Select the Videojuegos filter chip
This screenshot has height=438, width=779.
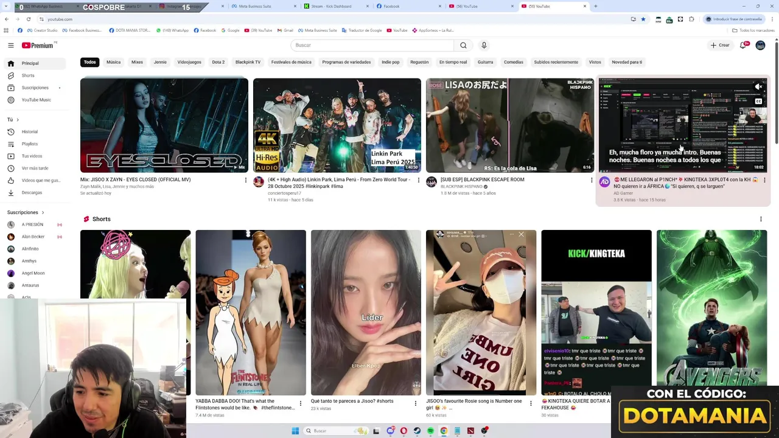point(189,62)
